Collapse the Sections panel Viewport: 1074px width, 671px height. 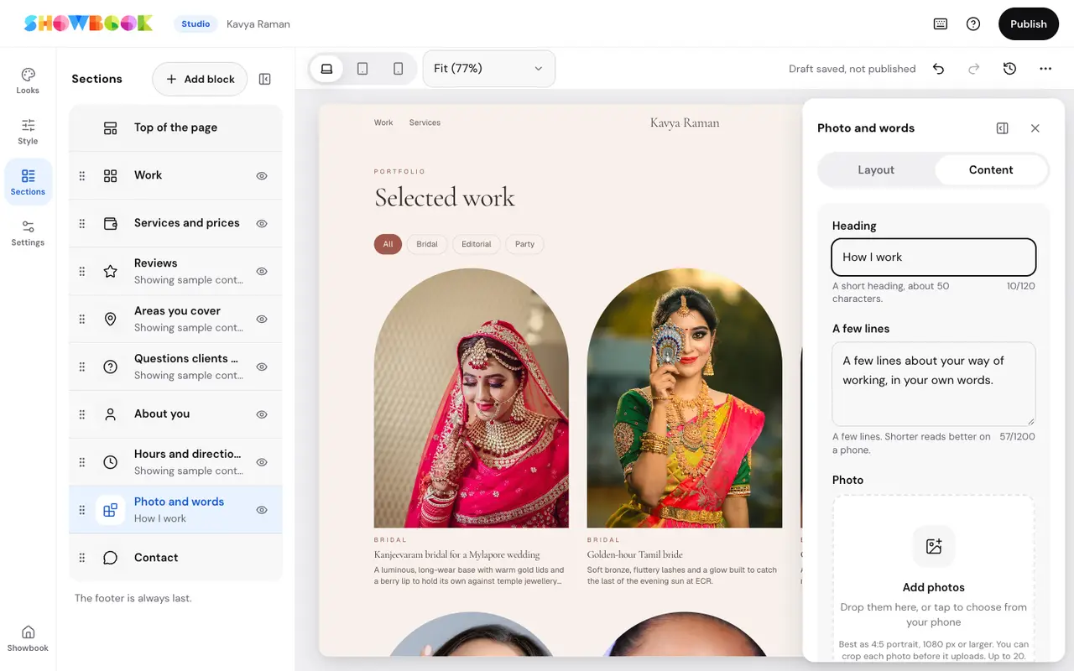coord(265,79)
